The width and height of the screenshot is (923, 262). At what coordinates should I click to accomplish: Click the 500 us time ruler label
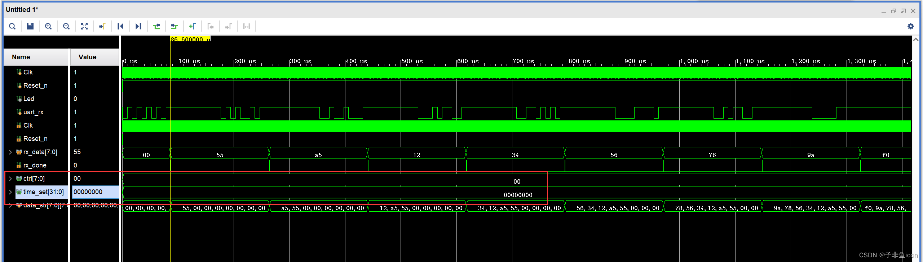coord(412,61)
